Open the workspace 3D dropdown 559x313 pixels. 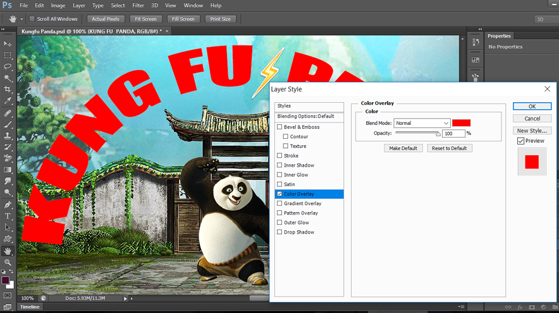coord(546,19)
